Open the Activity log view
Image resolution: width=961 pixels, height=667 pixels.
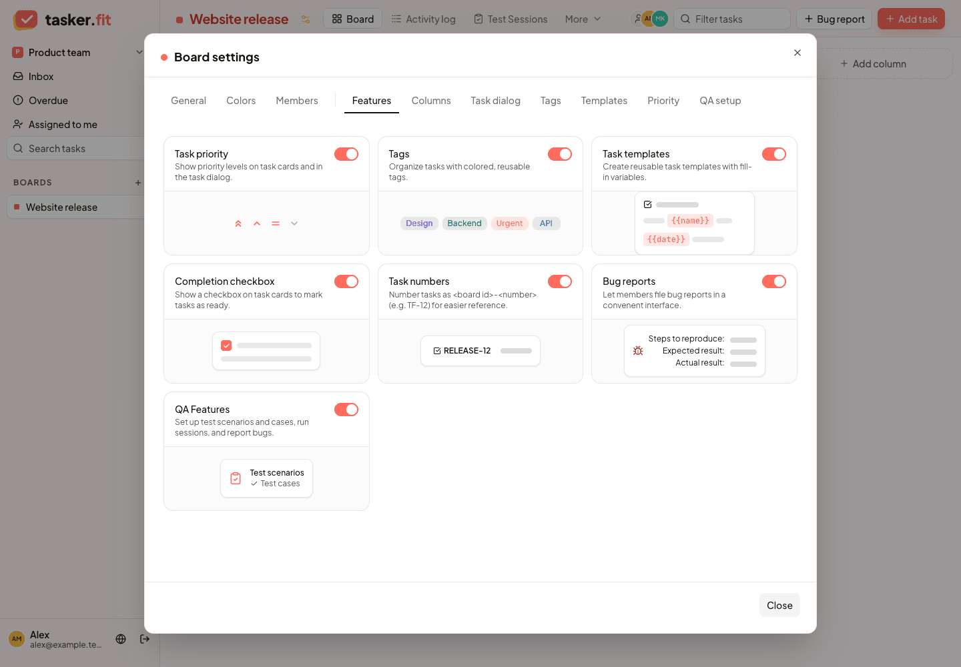click(423, 19)
